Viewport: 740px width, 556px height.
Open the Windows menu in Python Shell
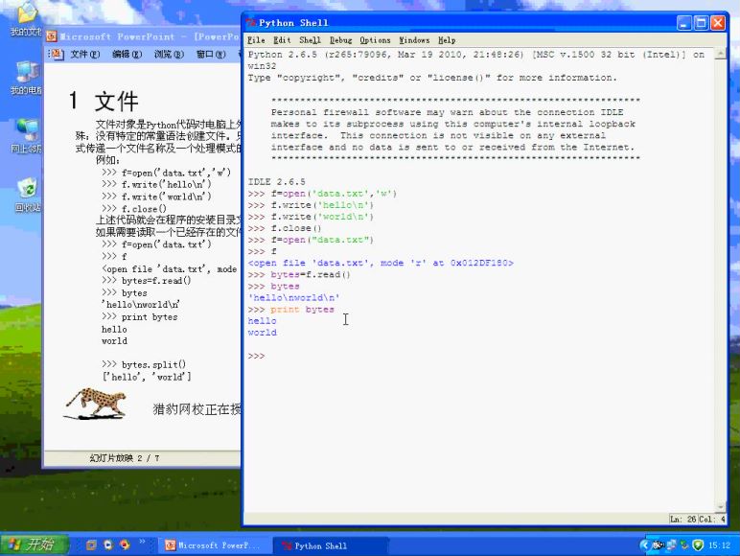(414, 40)
